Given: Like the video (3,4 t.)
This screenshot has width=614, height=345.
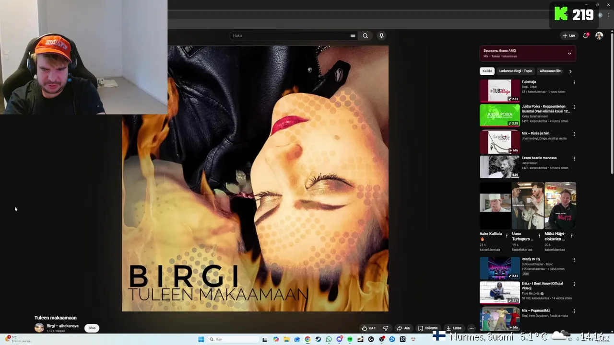Looking at the screenshot, I should [369, 328].
